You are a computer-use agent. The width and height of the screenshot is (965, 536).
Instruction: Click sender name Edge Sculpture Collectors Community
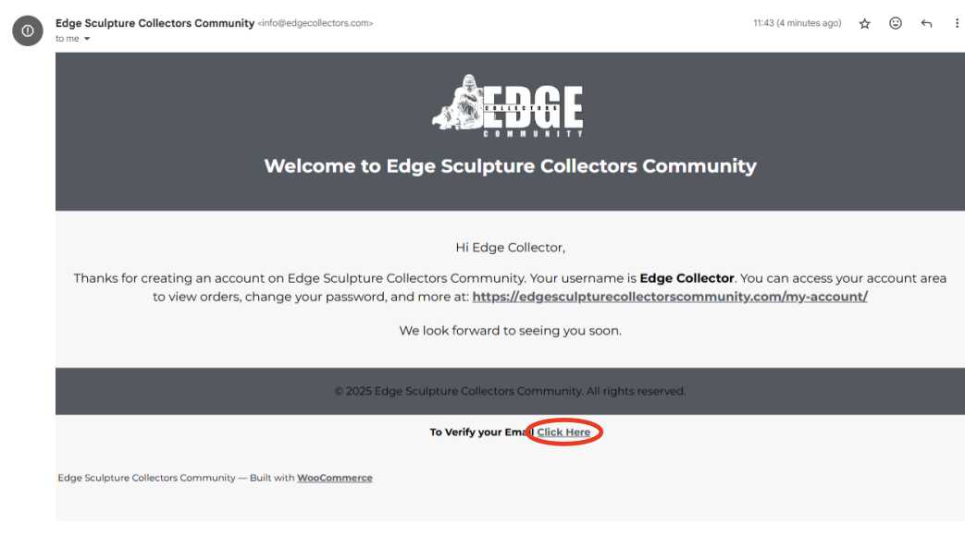click(x=155, y=23)
